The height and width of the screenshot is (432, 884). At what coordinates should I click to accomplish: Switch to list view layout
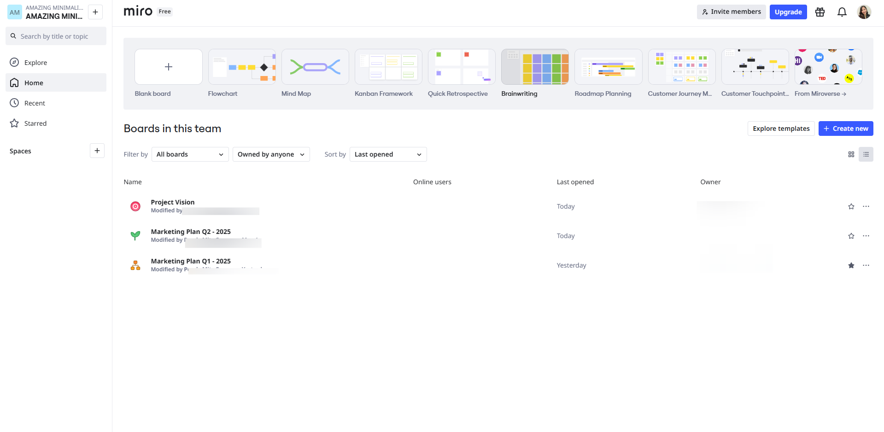[866, 154]
